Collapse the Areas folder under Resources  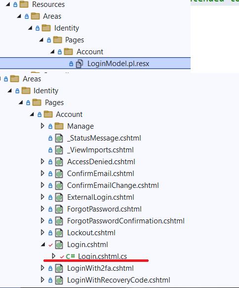point(19,16)
